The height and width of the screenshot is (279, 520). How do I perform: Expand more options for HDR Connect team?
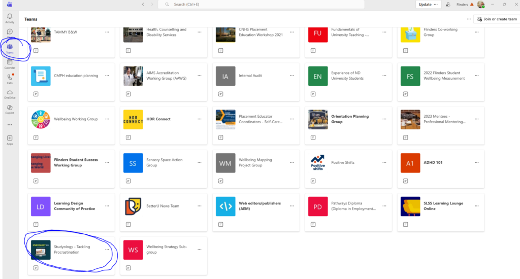[x=199, y=119]
